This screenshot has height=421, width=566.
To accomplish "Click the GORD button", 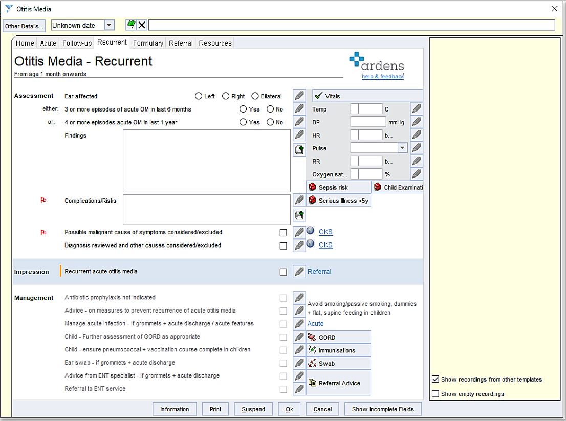I will [339, 337].
